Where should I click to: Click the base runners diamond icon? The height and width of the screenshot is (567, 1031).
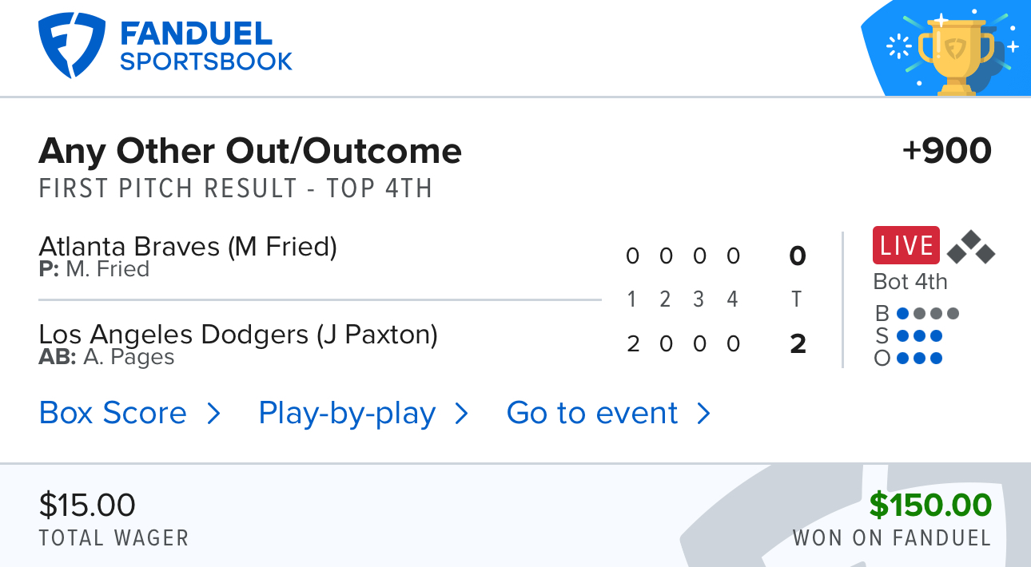(x=971, y=247)
